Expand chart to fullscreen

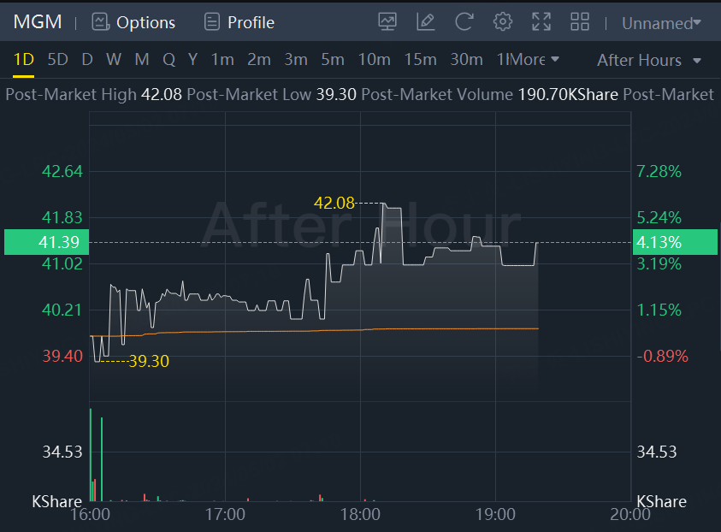pos(541,22)
